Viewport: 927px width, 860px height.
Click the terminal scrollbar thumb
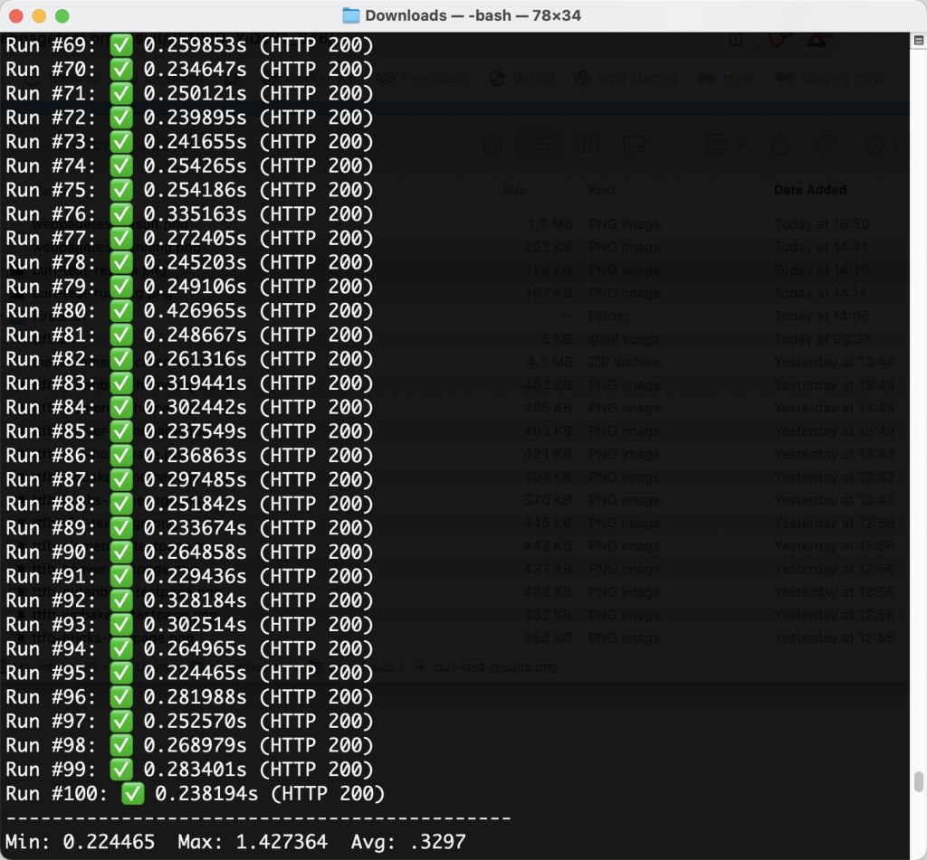point(919,781)
